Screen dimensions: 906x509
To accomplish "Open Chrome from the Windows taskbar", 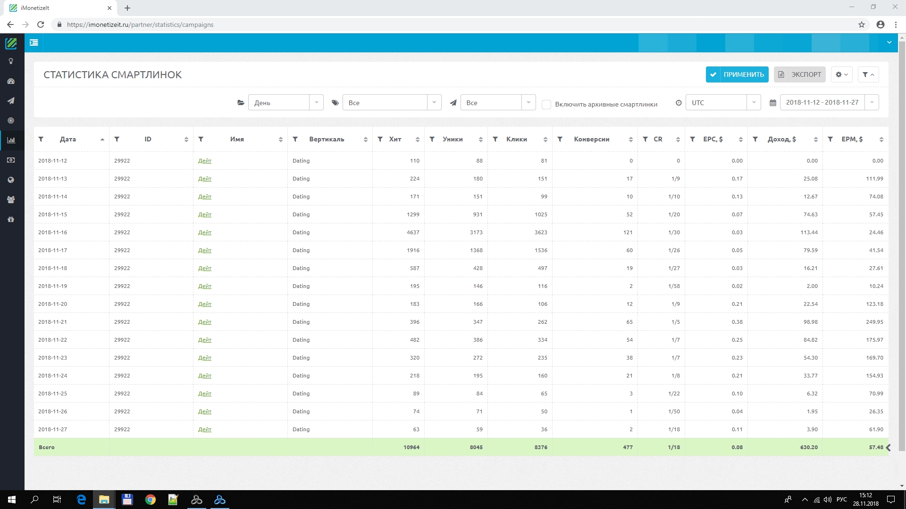I will click(150, 500).
